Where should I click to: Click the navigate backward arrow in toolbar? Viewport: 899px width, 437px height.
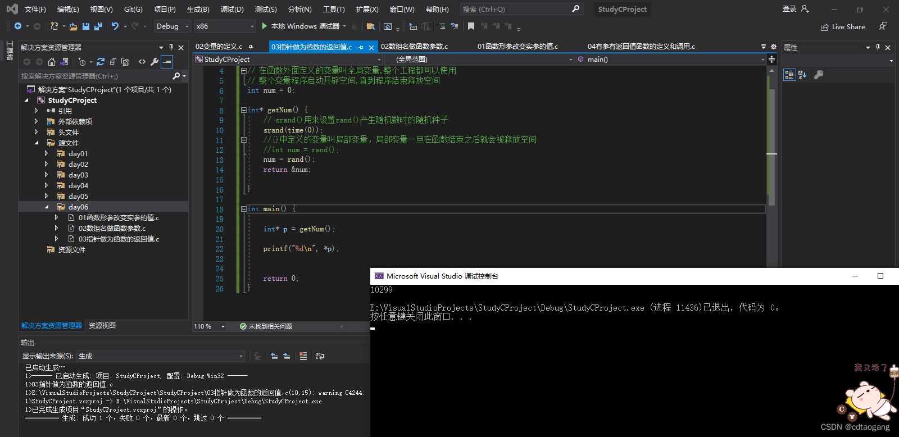click(18, 26)
